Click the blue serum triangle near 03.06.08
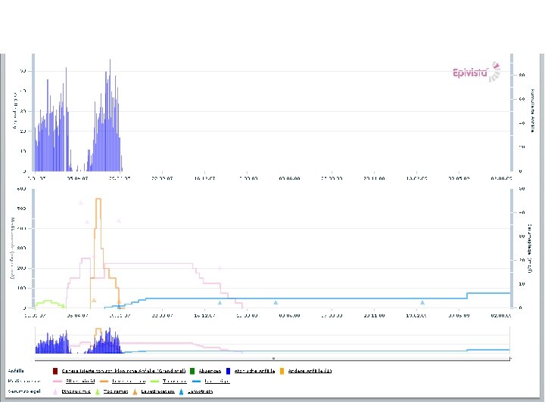Viewport: 545px width, 408px height. [276, 302]
